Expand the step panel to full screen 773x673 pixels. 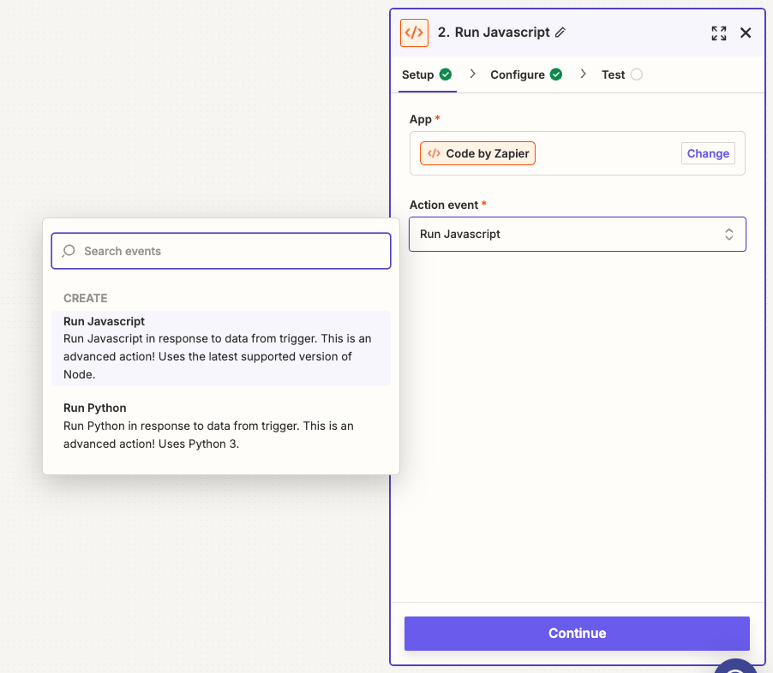[719, 33]
